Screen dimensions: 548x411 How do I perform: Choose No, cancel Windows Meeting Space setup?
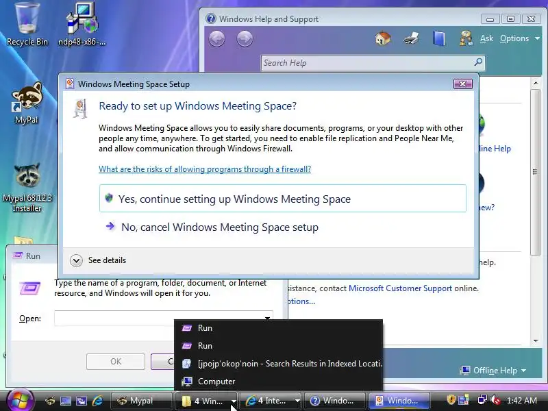(x=219, y=227)
